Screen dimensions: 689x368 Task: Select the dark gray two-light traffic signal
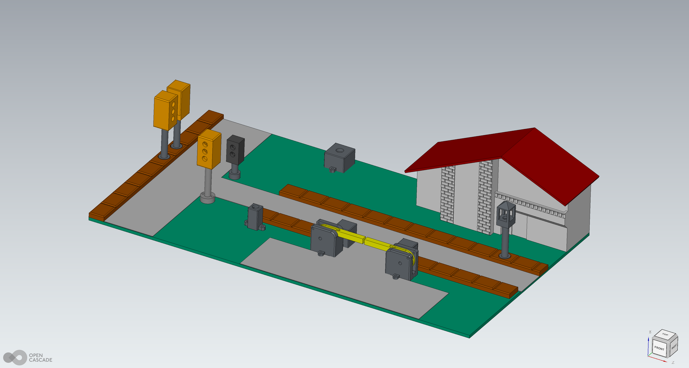coord(235,150)
